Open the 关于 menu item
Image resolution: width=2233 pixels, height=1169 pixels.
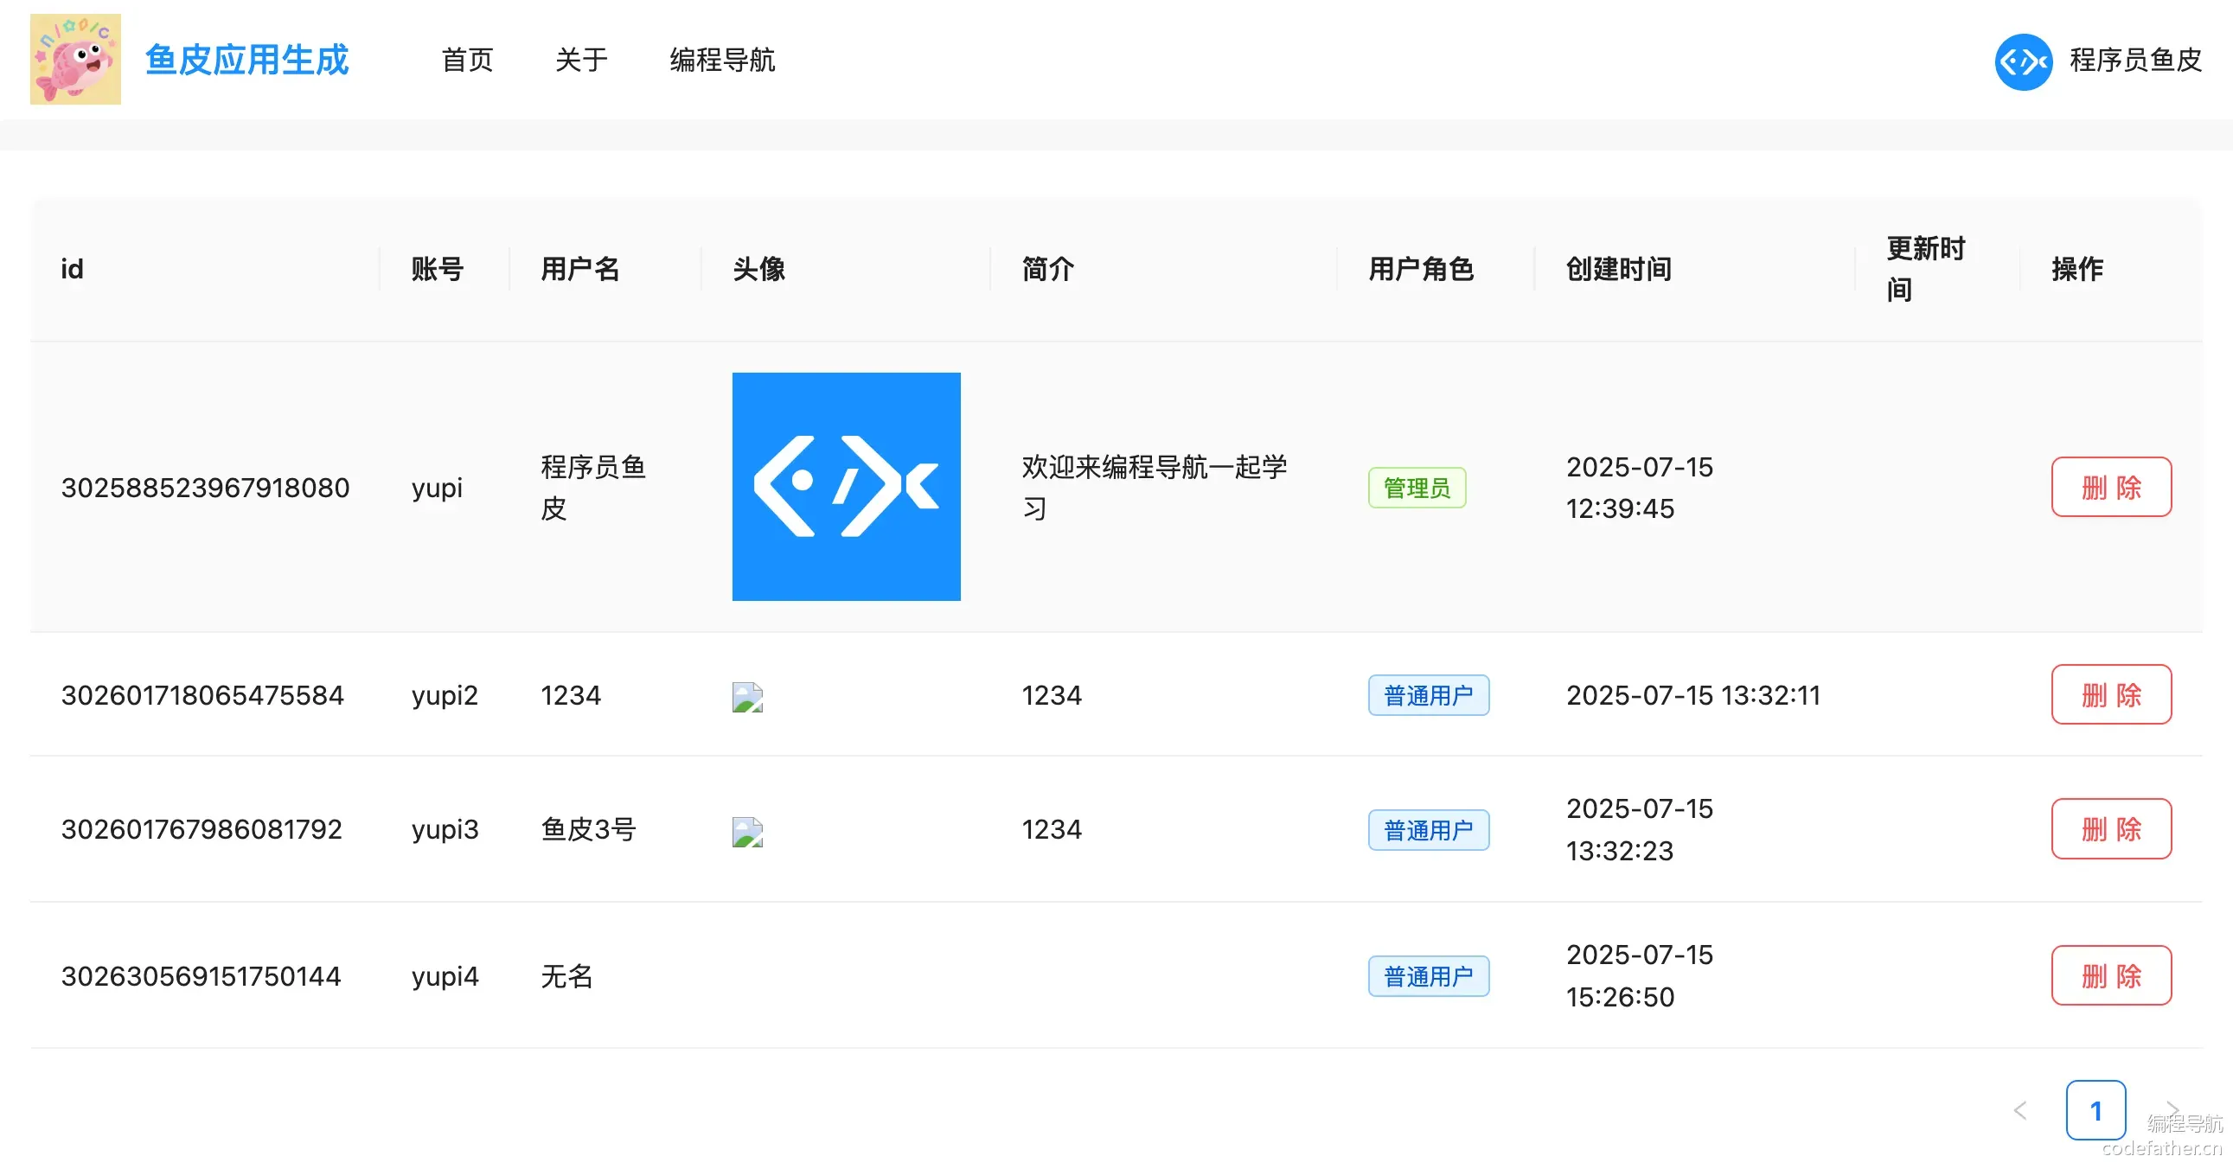click(581, 60)
